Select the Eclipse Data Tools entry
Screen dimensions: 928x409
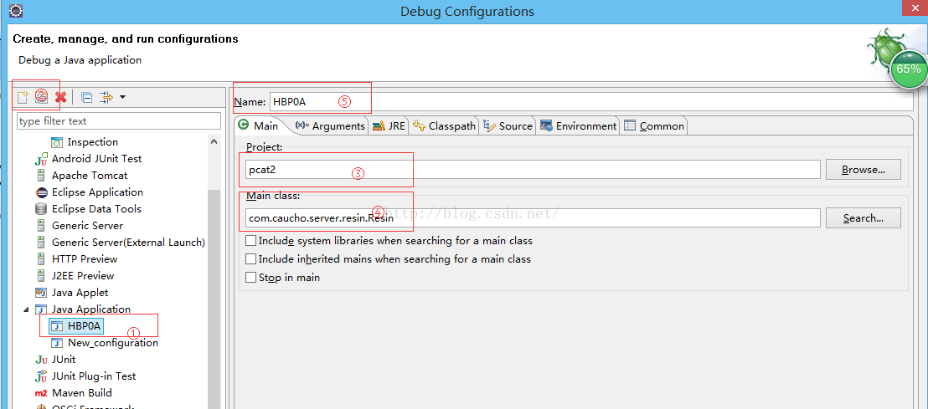pos(95,209)
